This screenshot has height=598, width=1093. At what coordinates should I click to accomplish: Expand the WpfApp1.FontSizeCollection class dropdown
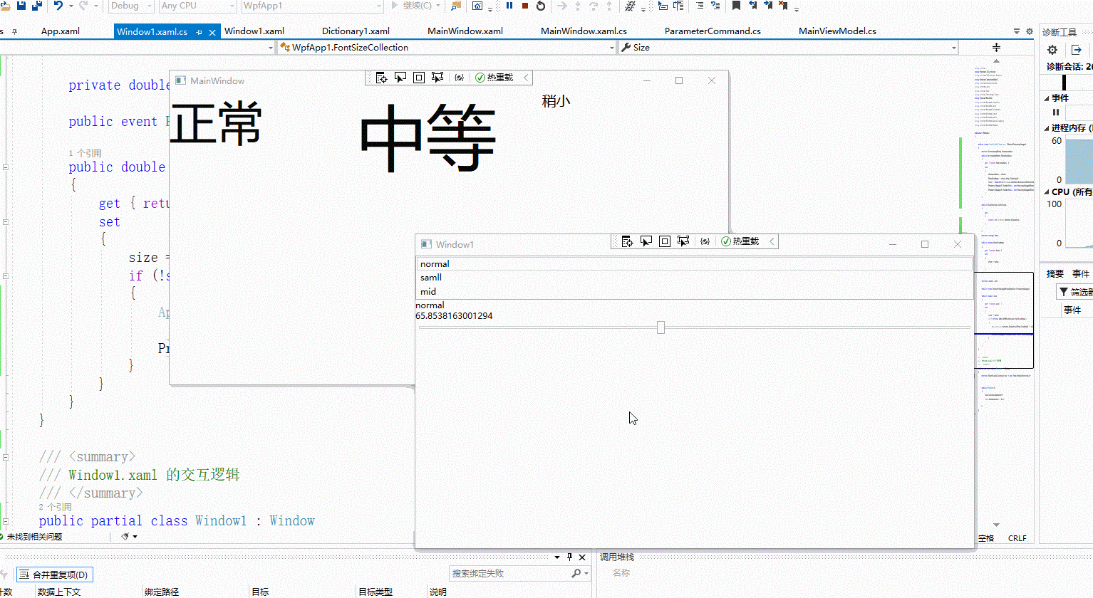tap(611, 48)
